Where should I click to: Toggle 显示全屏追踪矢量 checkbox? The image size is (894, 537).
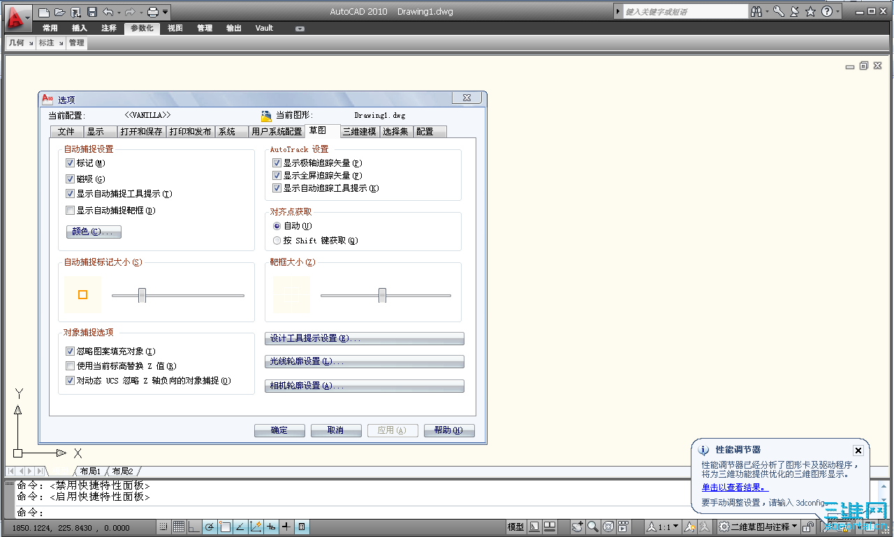(x=277, y=176)
